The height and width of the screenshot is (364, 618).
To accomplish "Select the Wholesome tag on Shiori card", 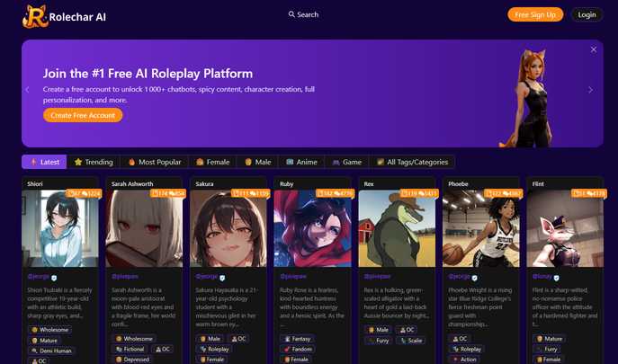I will (50, 330).
